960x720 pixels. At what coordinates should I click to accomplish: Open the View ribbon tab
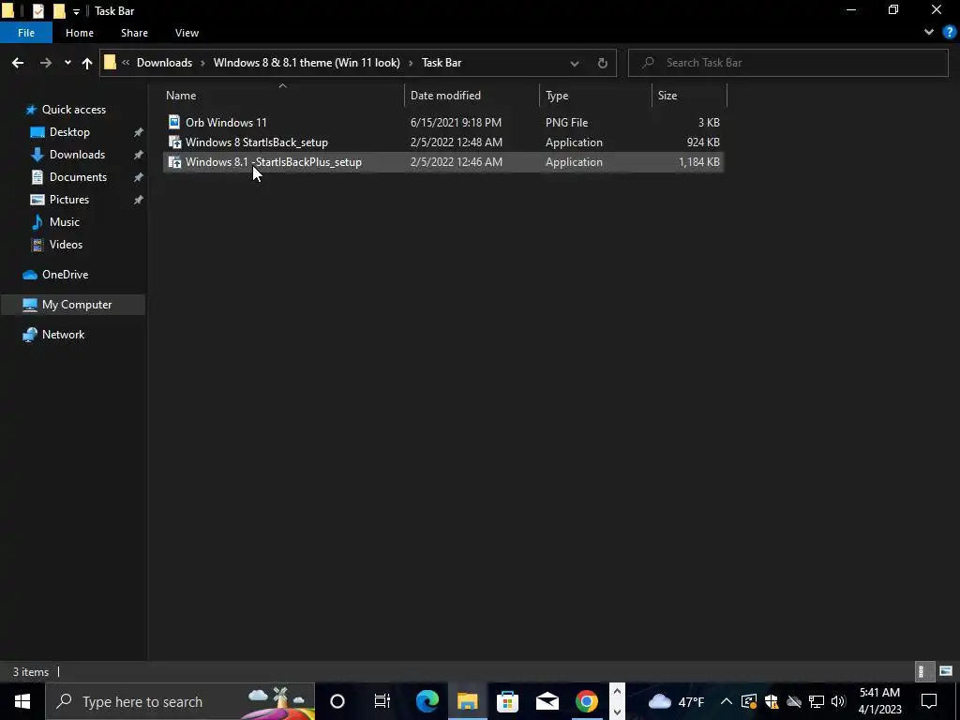[187, 33]
